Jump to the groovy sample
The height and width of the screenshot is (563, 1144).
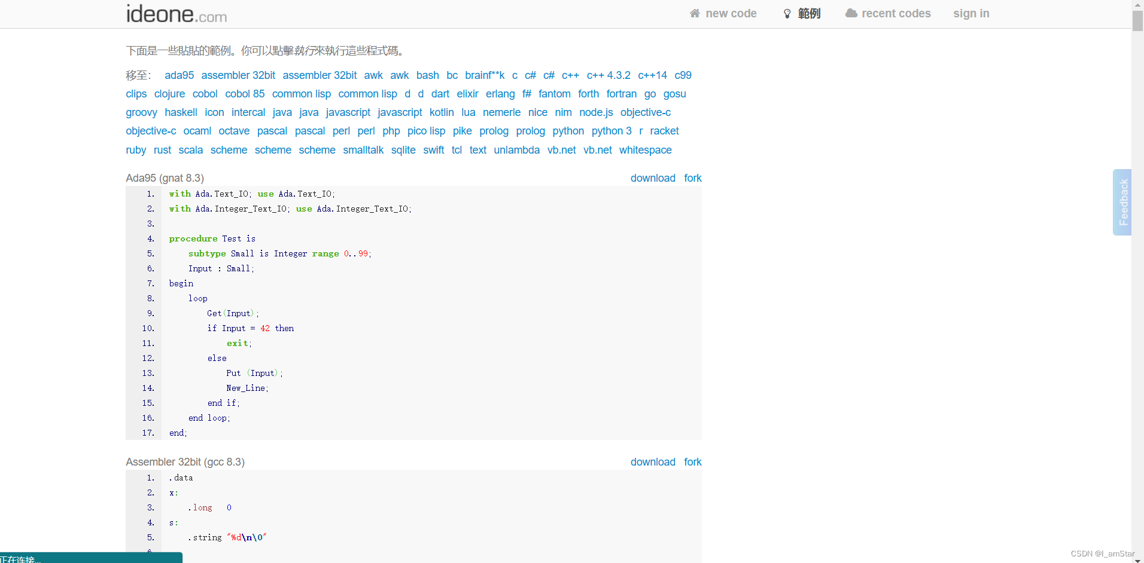[141, 112]
